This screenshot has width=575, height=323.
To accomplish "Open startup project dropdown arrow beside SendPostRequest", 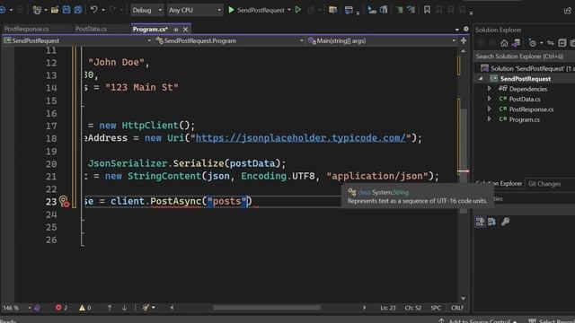I will 289,10.
